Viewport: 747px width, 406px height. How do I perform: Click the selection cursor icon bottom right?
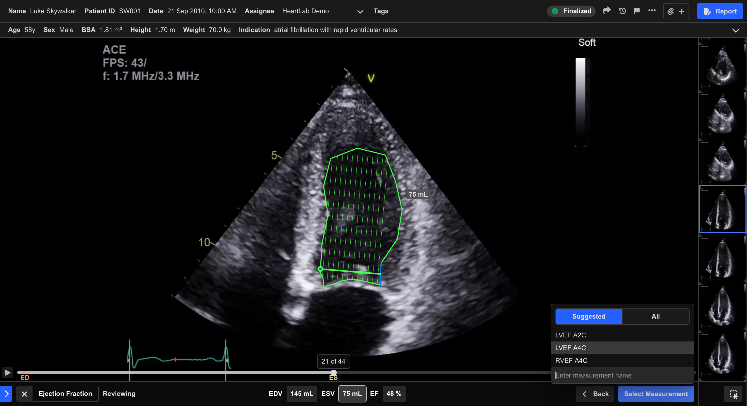[x=733, y=394]
